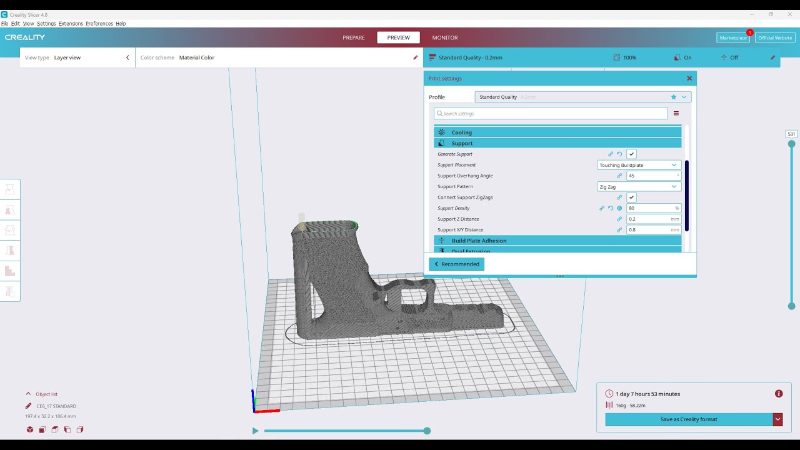Reset Generate Support to default value
800x450 pixels.
[x=619, y=154]
